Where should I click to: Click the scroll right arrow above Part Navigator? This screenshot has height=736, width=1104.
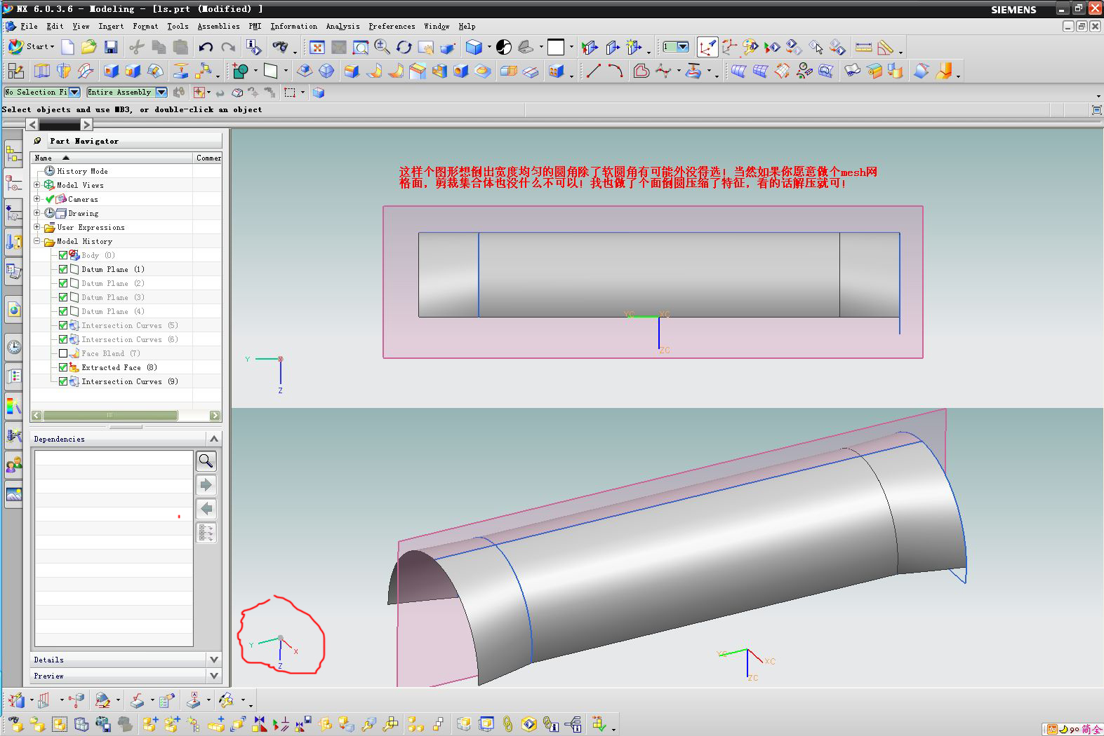coord(86,125)
